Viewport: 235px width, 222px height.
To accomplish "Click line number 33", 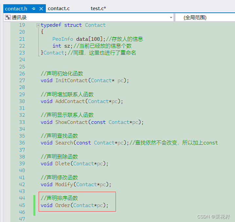I will pyautogui.click(x=22, y=122).
